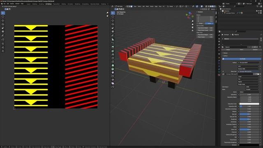This screenshot has height=148, width=263.
Task: Select the Shear tool
Action: coord(113,83)
